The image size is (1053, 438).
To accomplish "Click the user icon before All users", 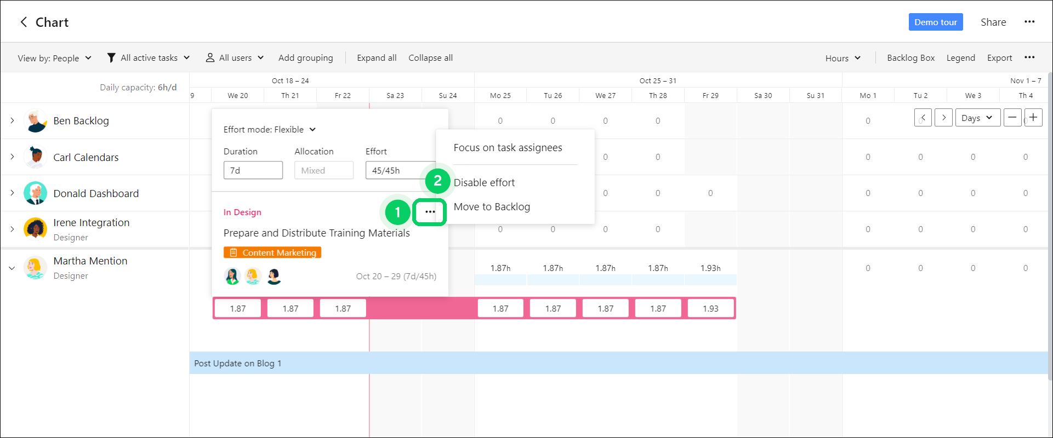I will click(x=210, y=57).
